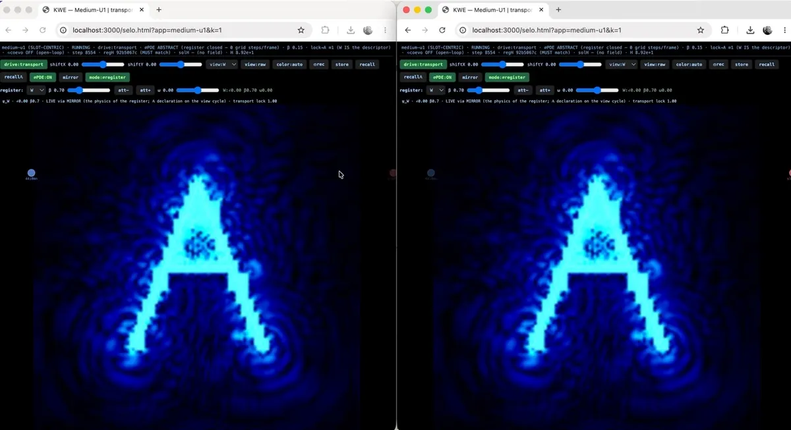Bookmark the page with the left window's star
Image resolution: width=791 pixels, height=430 pixels.
[x=301, y=30]
